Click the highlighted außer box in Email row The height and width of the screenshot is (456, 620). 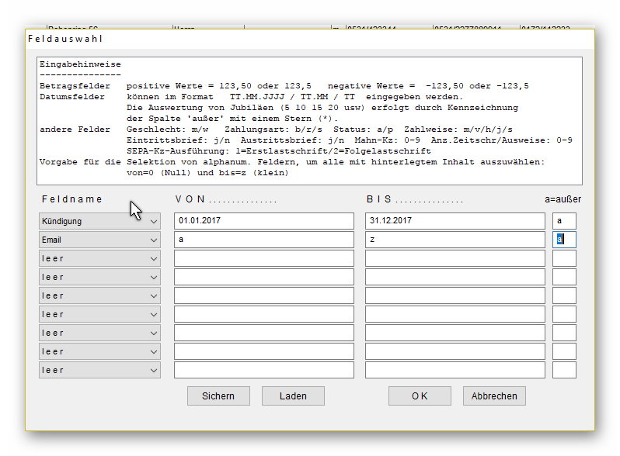tap(564, 240)
